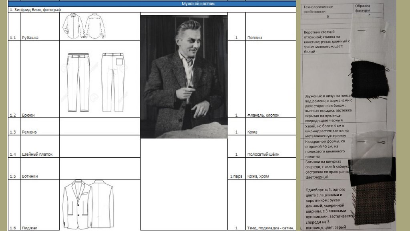Select the trousers back view with pocket
This screenshot has height=231, width=410.
[x=113, y=82]
